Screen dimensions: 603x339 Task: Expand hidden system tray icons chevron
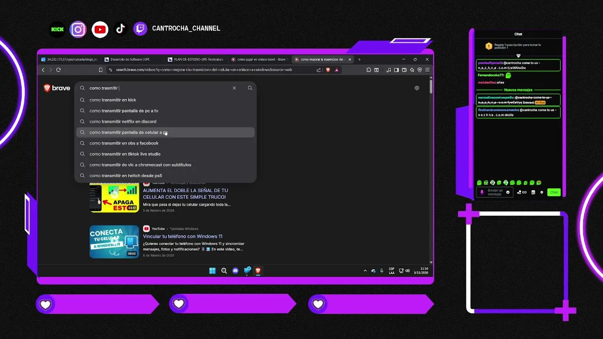coord(365,271)
